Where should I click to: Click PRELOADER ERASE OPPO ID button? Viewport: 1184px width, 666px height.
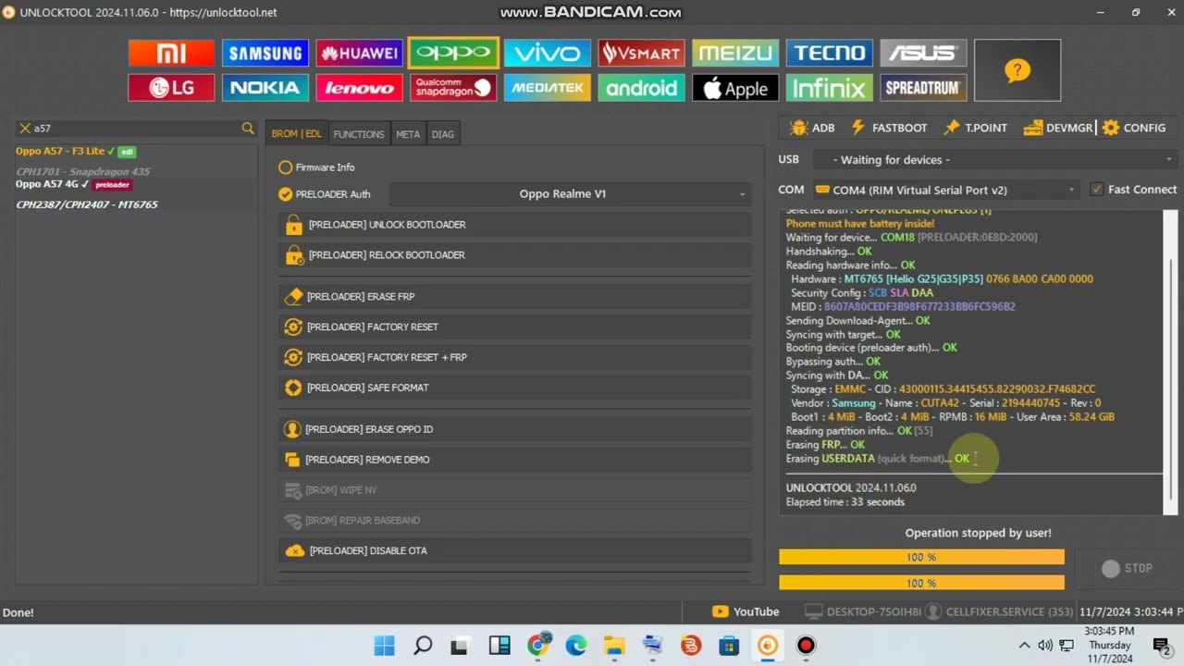[515, 430]
